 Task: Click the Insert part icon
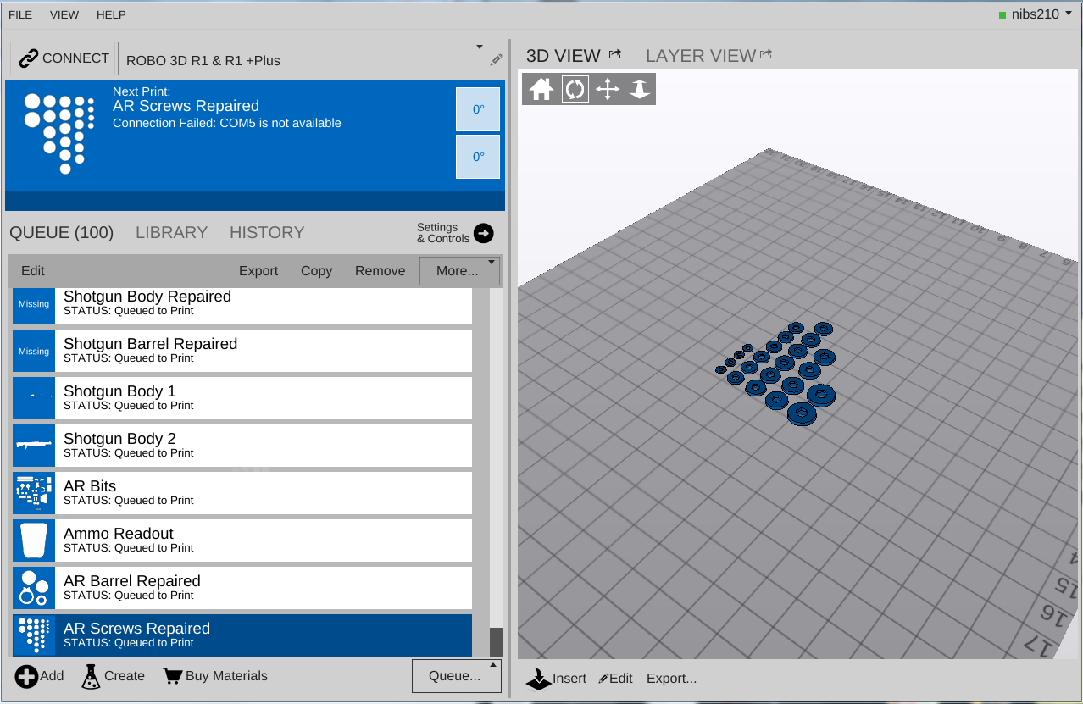[538, 678]
